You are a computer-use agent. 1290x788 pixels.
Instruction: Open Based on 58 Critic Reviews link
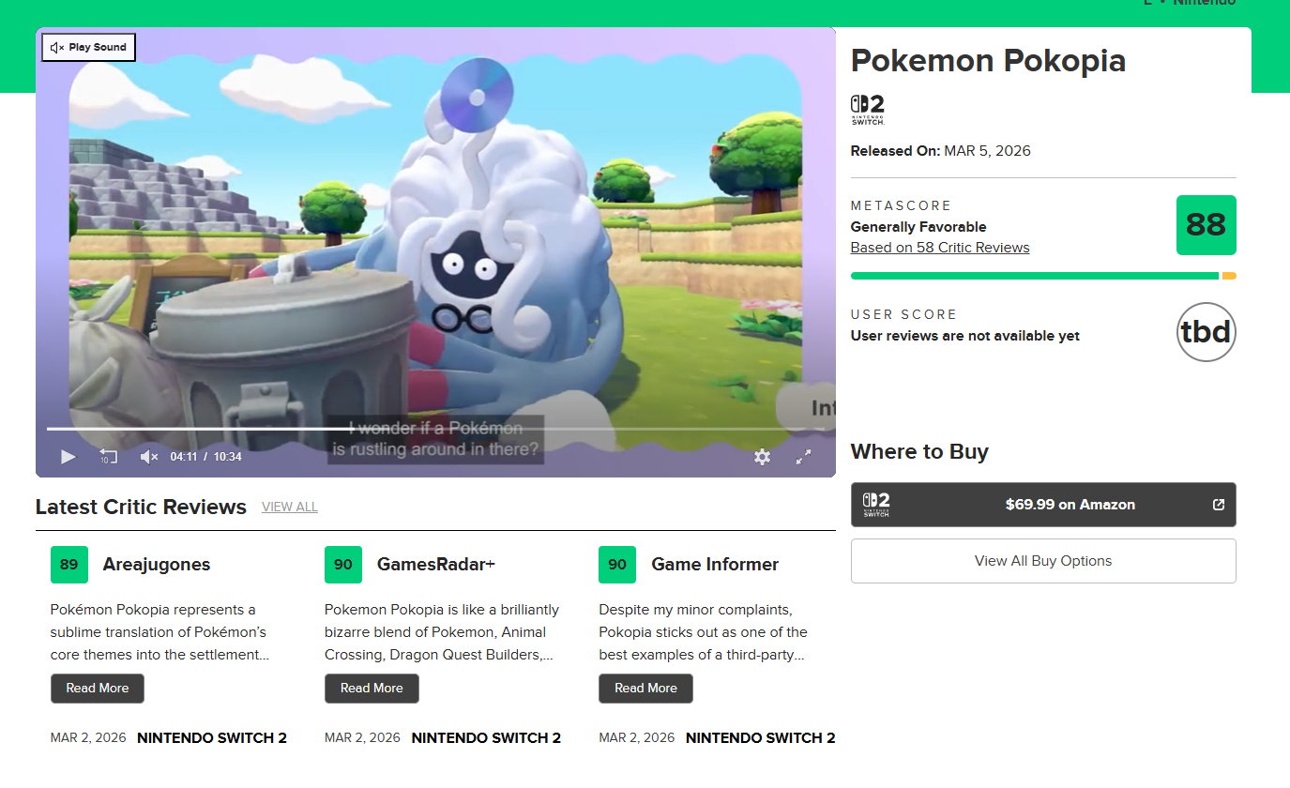pyautogui.click(x=939, y=248)
